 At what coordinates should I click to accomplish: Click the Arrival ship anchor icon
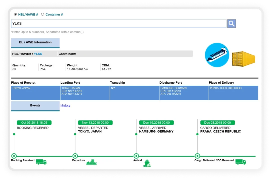point(147,163)
